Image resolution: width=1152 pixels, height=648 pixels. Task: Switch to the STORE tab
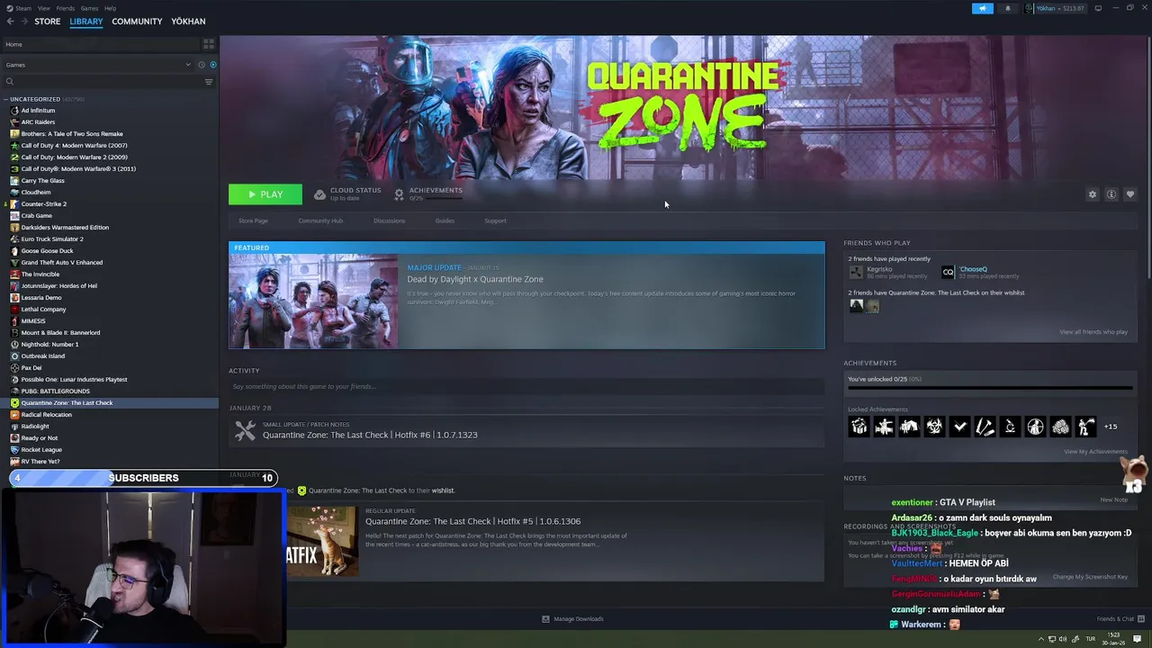pos(48,22)
